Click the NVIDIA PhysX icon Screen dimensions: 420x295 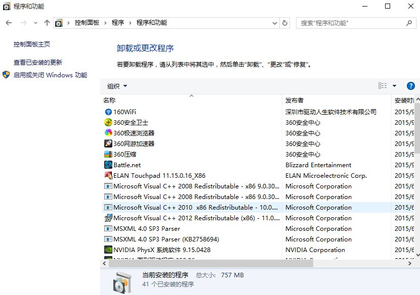tap(108, 250)
